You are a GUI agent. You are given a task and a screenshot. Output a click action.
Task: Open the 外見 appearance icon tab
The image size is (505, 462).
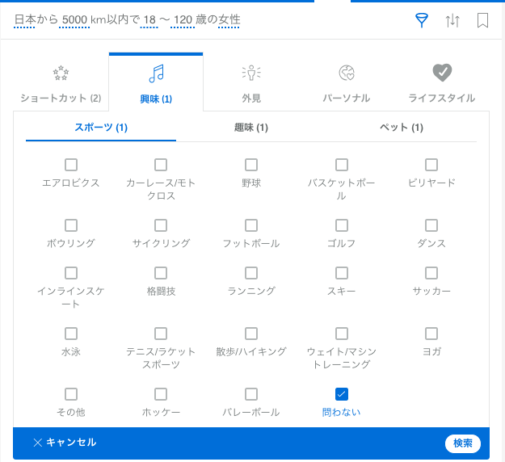(x=251, y=73)
